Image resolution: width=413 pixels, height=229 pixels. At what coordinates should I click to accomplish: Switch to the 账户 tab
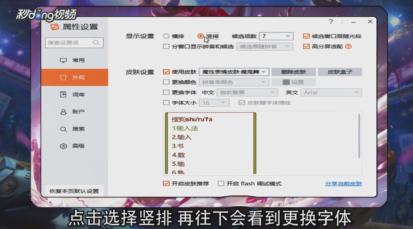coord(75,112)
